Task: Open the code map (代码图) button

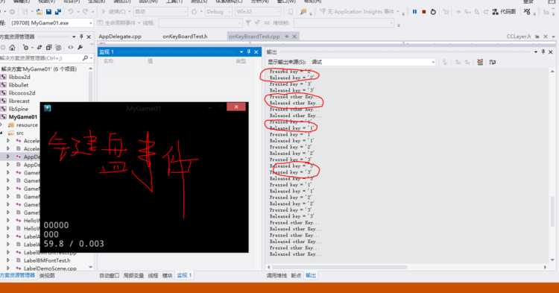Action: point(504,12)
